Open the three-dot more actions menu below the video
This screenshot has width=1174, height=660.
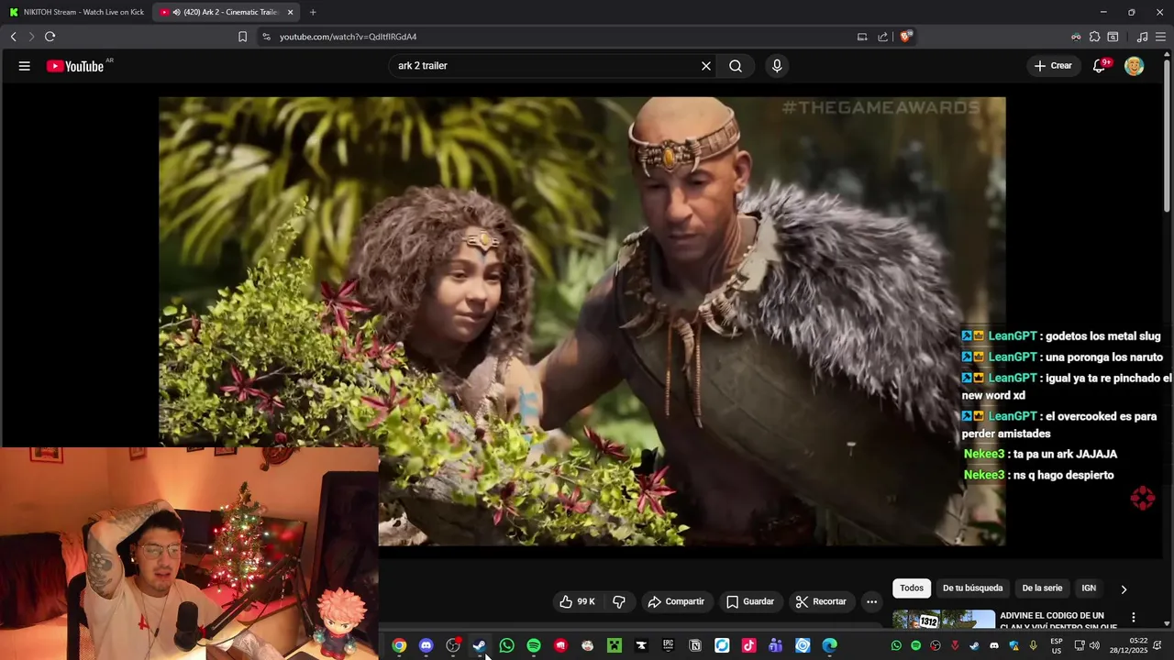(872, 601)
